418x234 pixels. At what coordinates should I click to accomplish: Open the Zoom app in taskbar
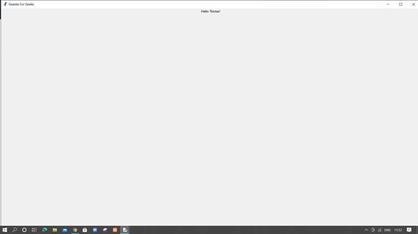click(x=95, y=230)
